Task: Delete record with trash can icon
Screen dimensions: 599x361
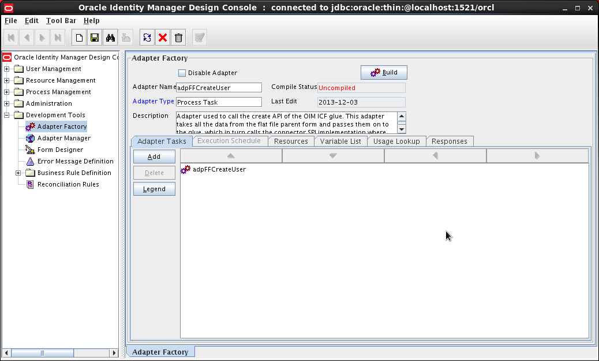Action: tap(178, 38)
